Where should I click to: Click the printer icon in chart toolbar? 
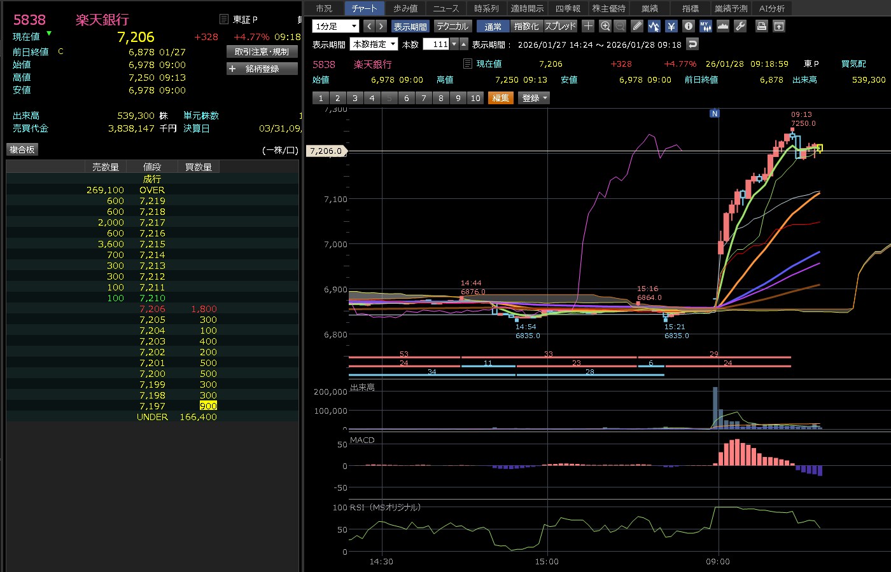point(761,26)
